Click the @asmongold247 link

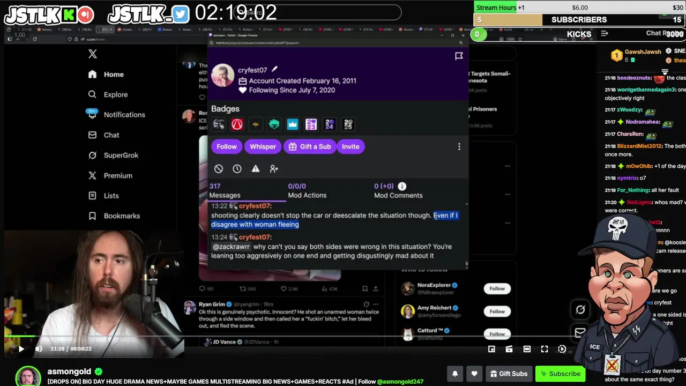400,382
